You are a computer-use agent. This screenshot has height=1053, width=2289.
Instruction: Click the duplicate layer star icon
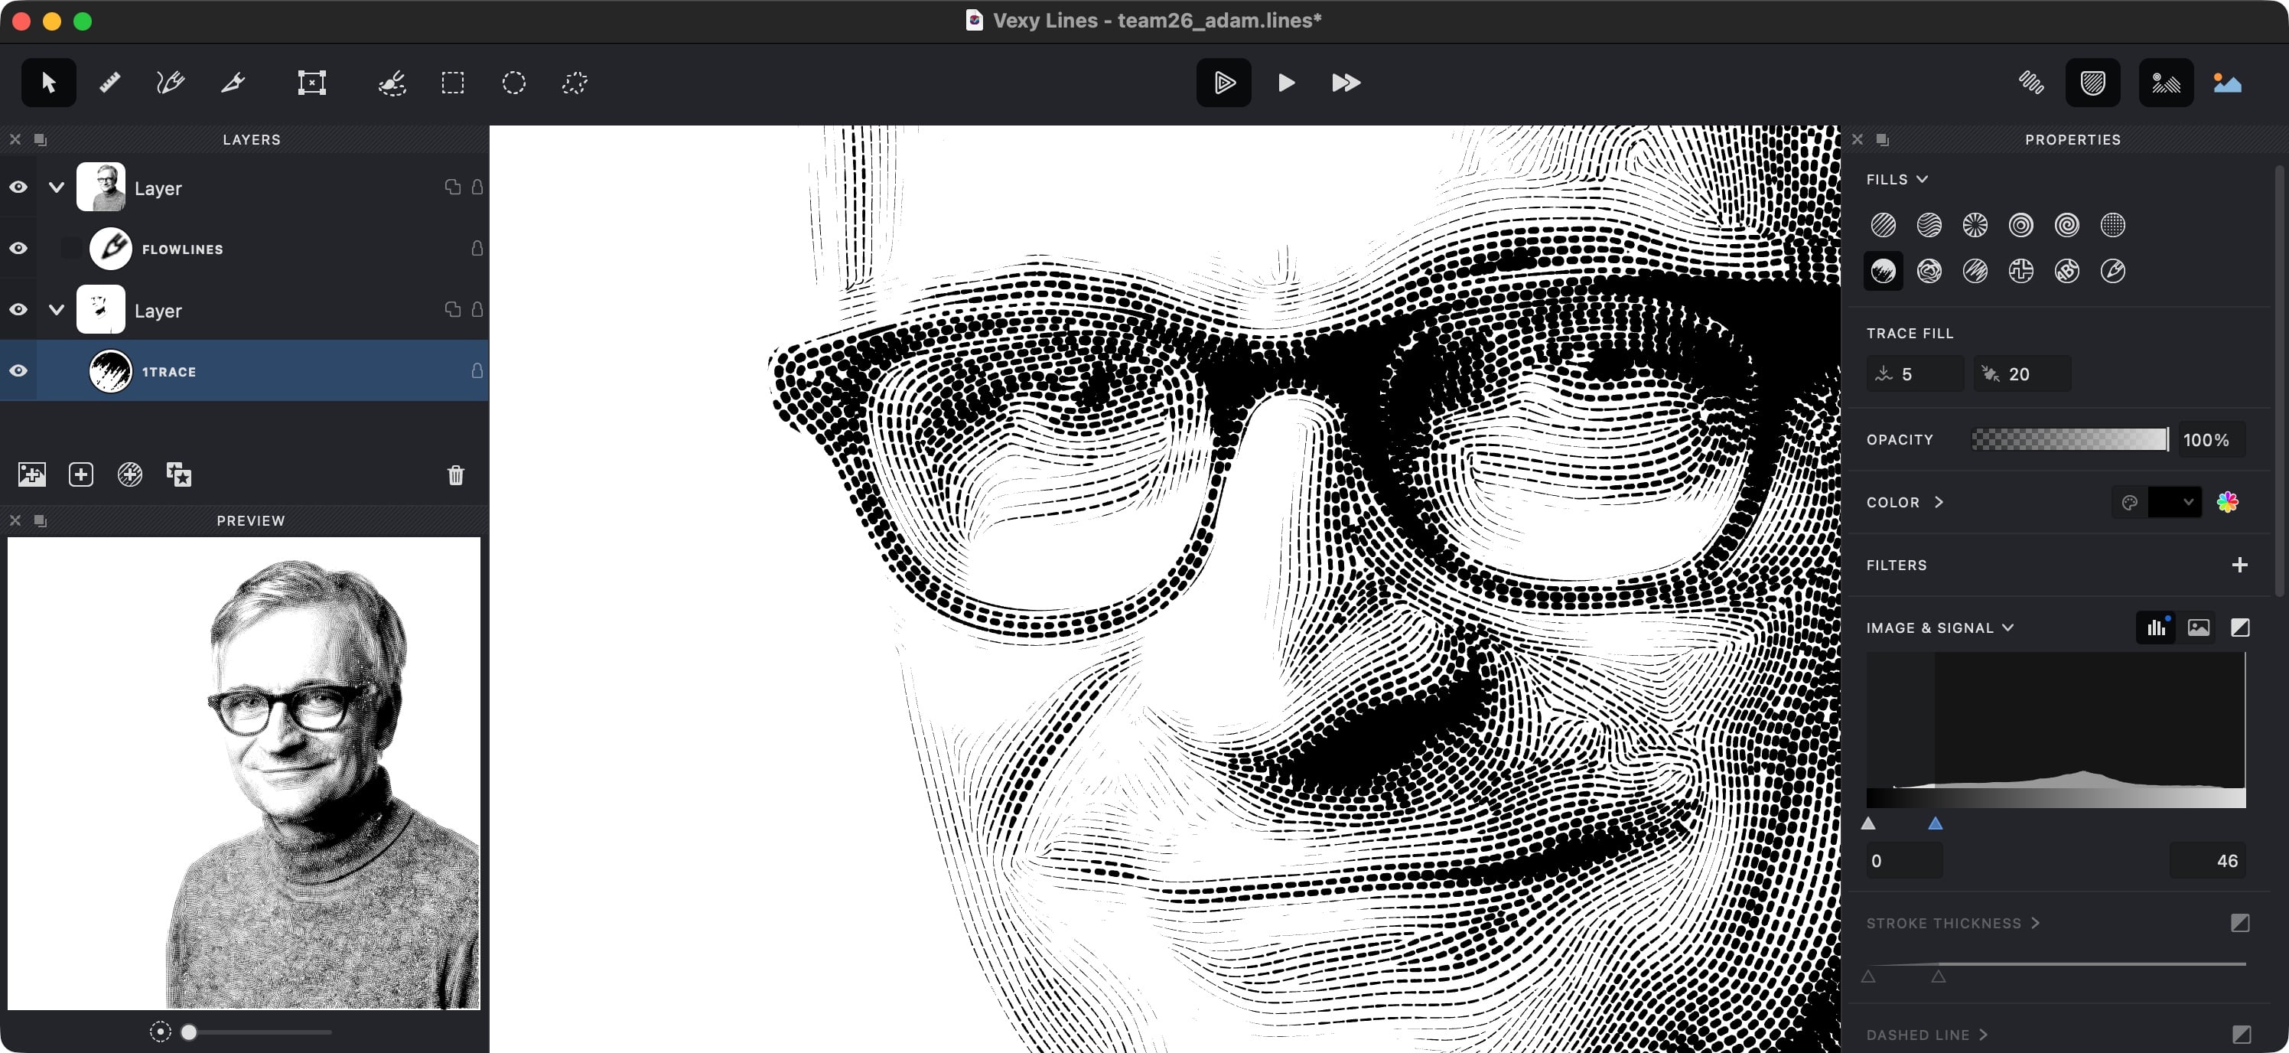click(x=178, y=474)
